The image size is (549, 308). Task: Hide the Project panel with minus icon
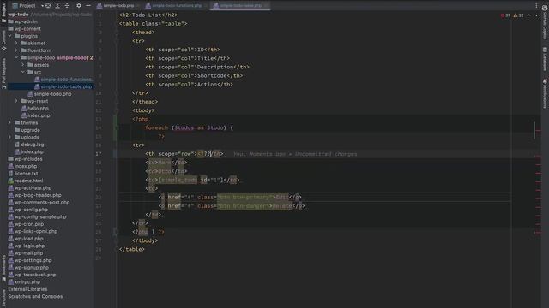tap(88, 6)
